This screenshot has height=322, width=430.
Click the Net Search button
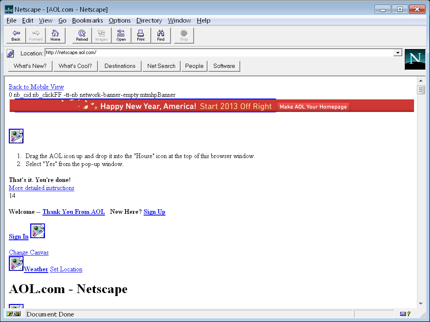click(x=161, y=66)
